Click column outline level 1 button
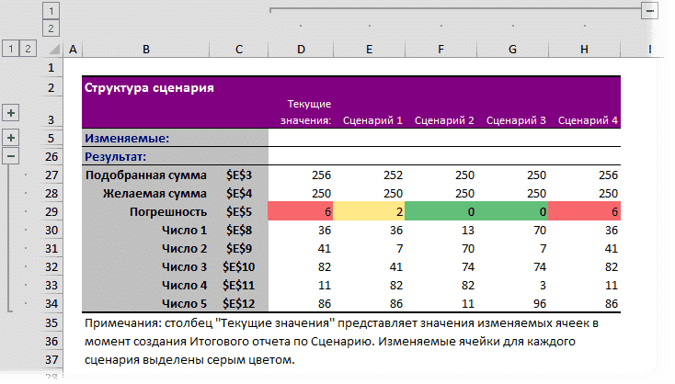The image size is (675, 384). [51, 10]
